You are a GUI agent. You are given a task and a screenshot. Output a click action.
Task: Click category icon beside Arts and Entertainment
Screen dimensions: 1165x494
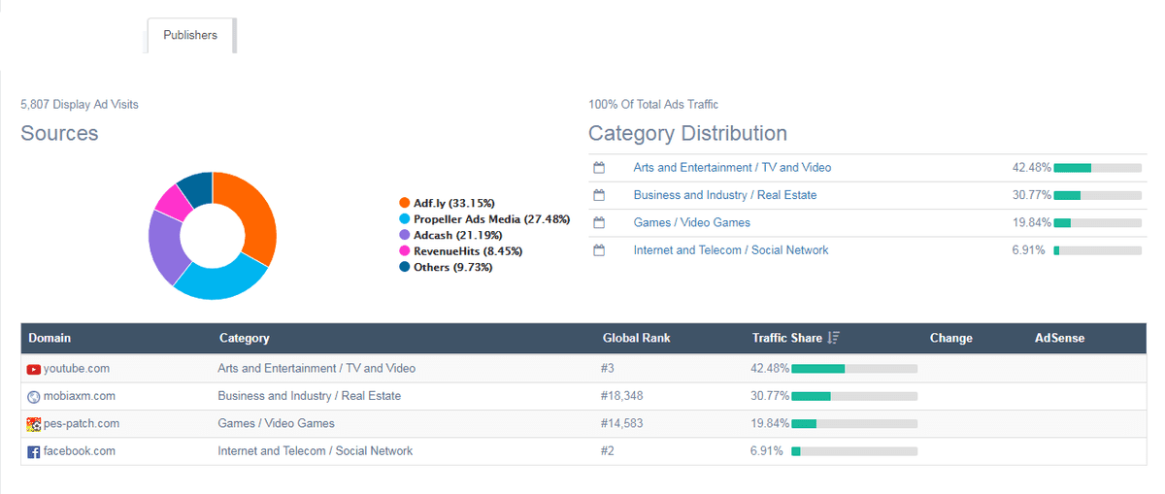coord(599,168)
